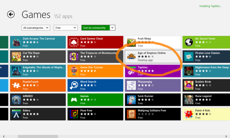Viewport: 230px width, 138px height.
Task: Click the Sock Runner title
Action: tap(146, 96)
